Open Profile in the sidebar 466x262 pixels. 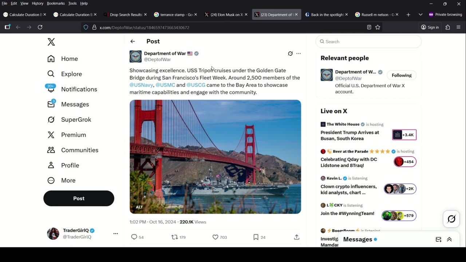63,165
